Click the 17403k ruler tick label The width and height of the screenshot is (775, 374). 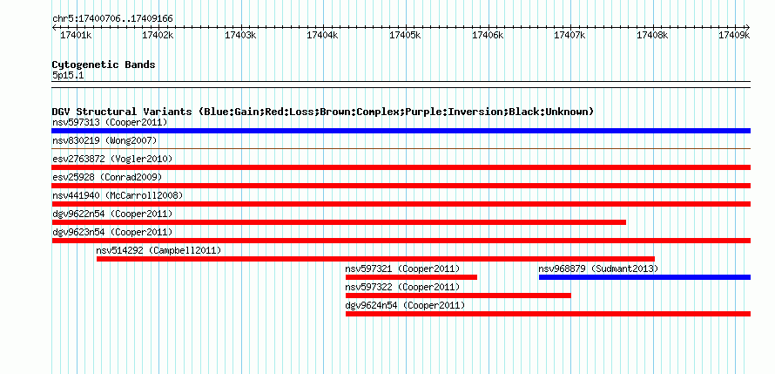click(x=240, y=36)
